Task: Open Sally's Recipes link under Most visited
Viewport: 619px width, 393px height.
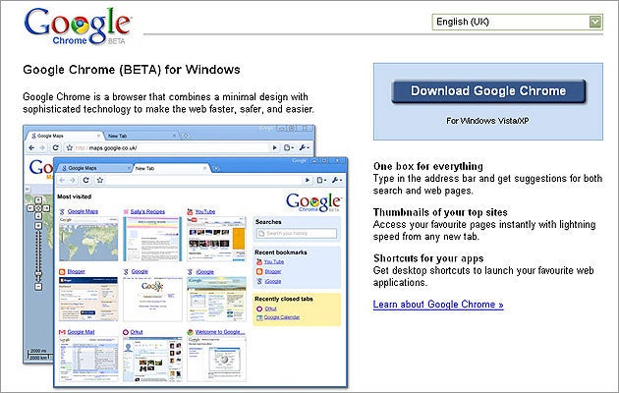Action: (x=147, y=211)
